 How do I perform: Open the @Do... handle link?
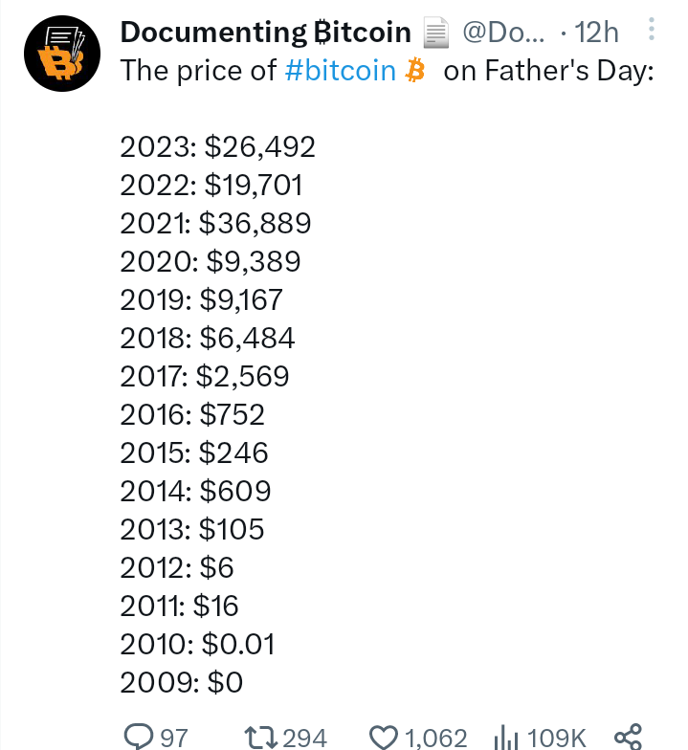(x=503, y=33)
